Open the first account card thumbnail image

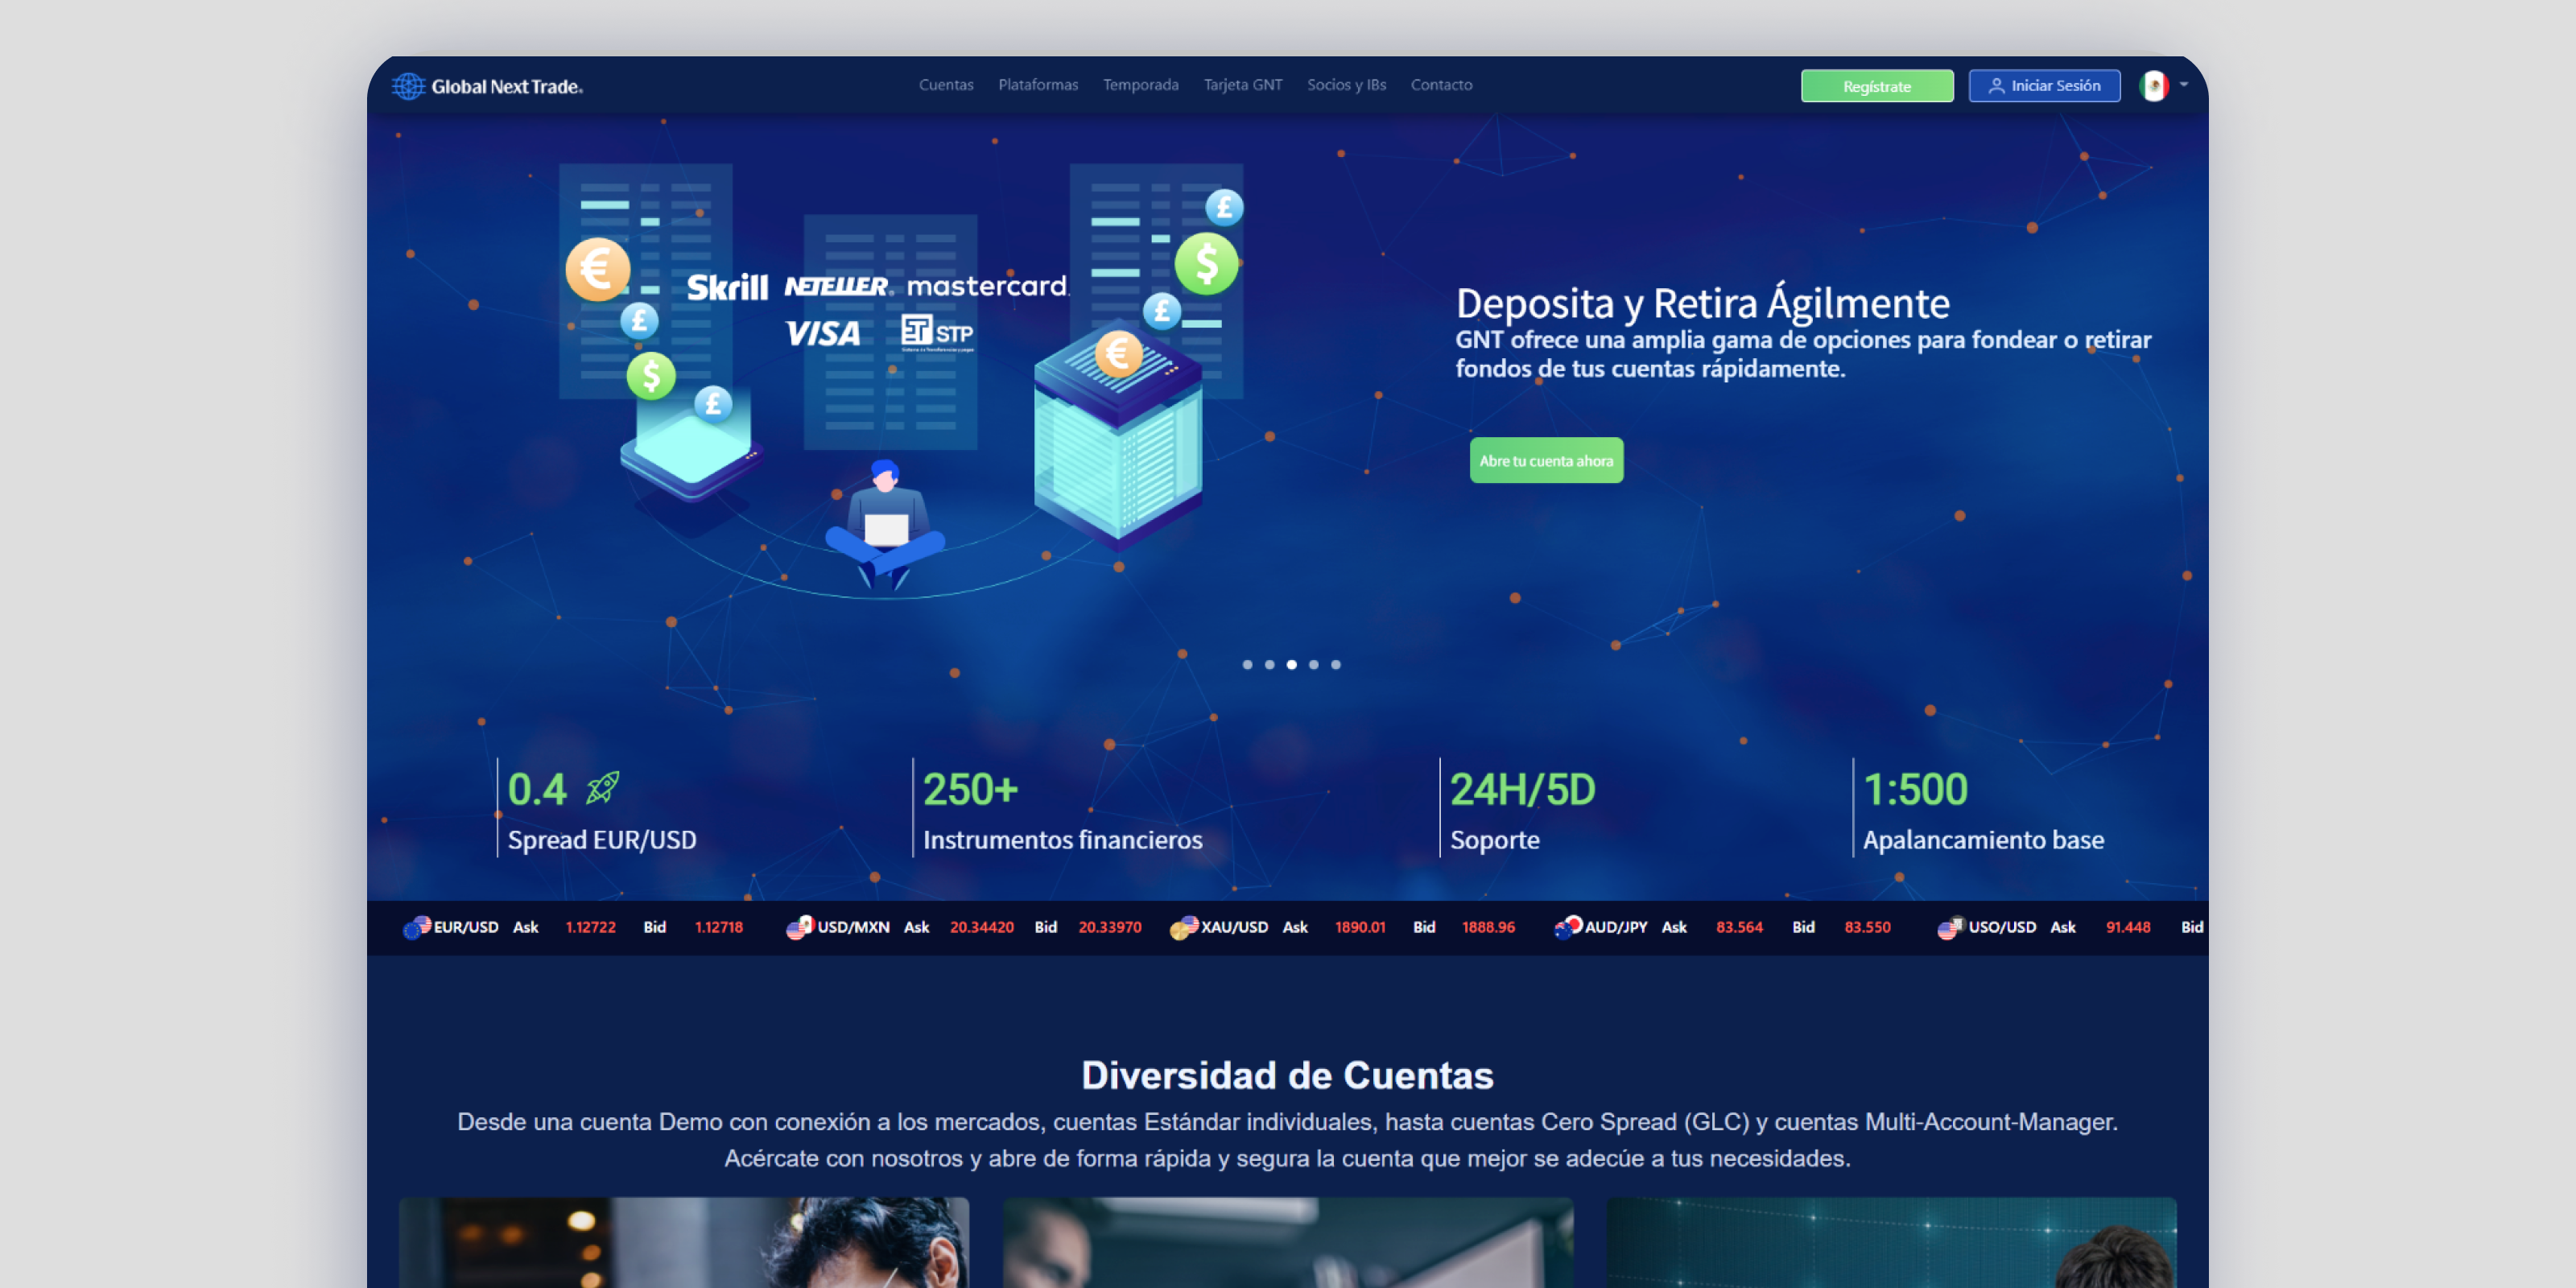(684, 1242)
